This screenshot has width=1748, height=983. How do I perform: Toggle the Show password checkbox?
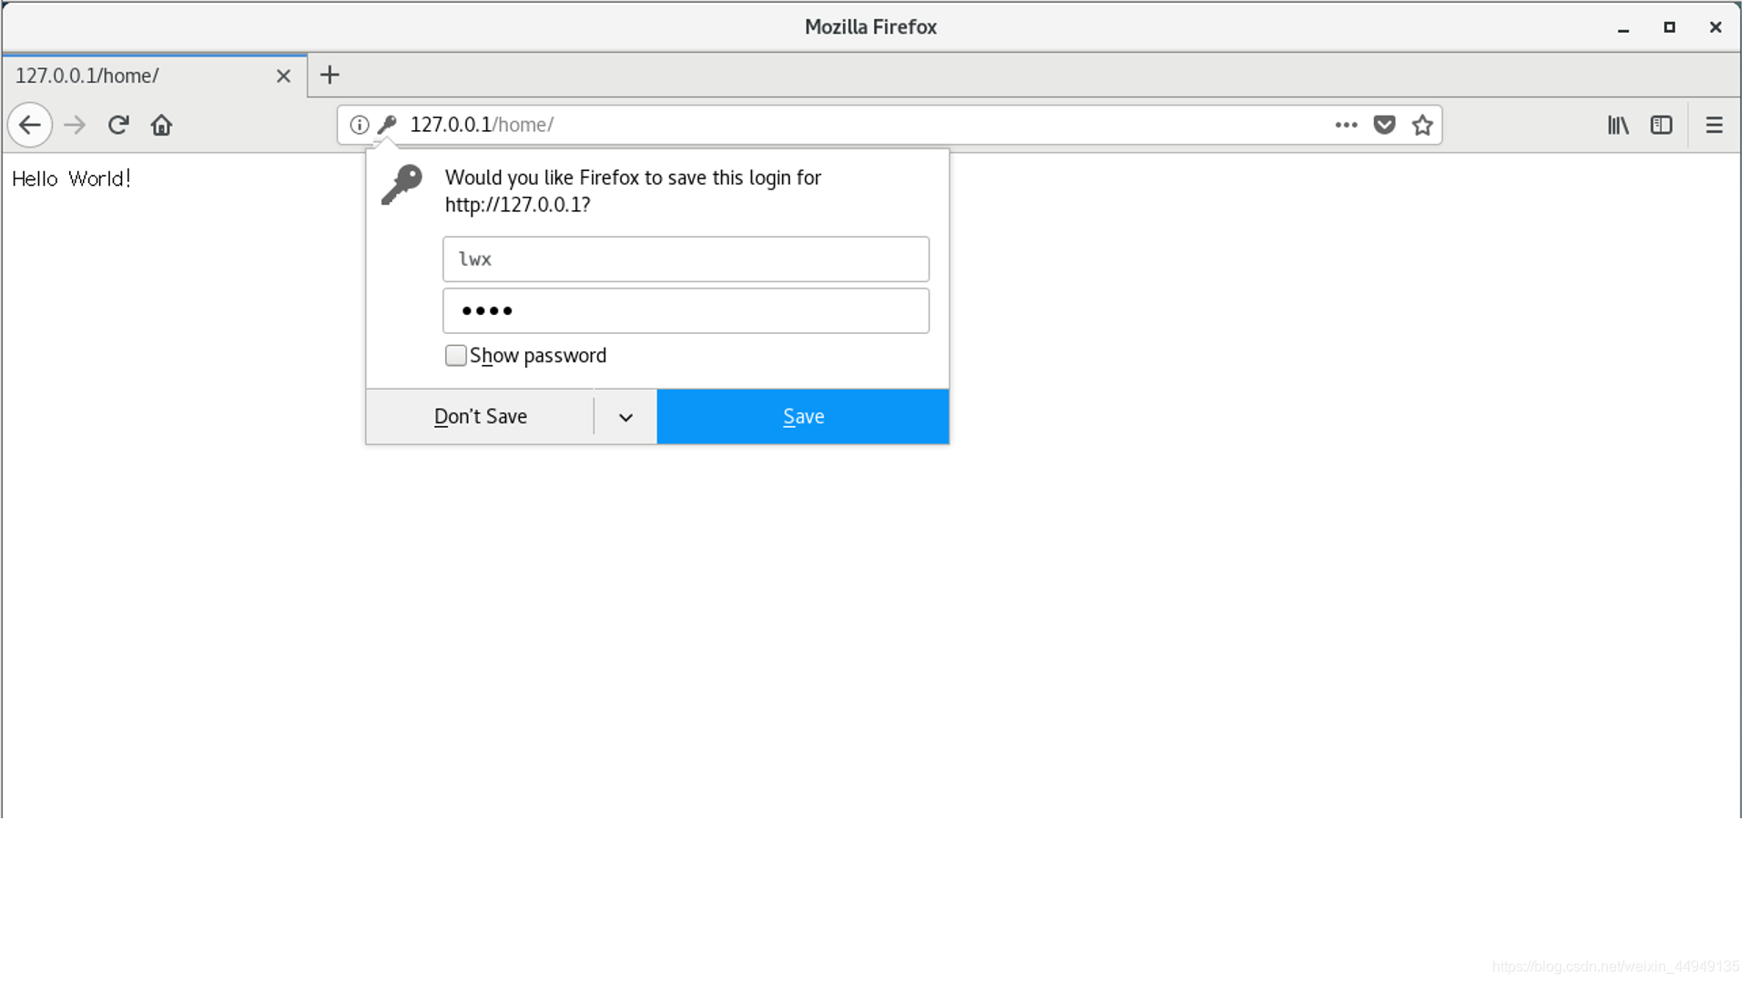(x=455, y=354)
